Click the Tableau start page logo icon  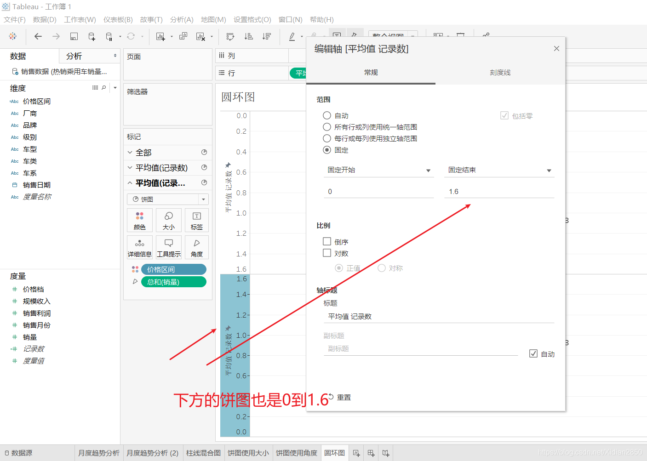click(13, 36)
